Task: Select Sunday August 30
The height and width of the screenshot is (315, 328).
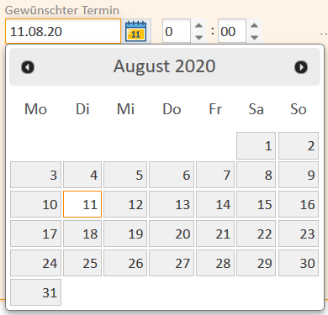Action: tap(299, 263)
